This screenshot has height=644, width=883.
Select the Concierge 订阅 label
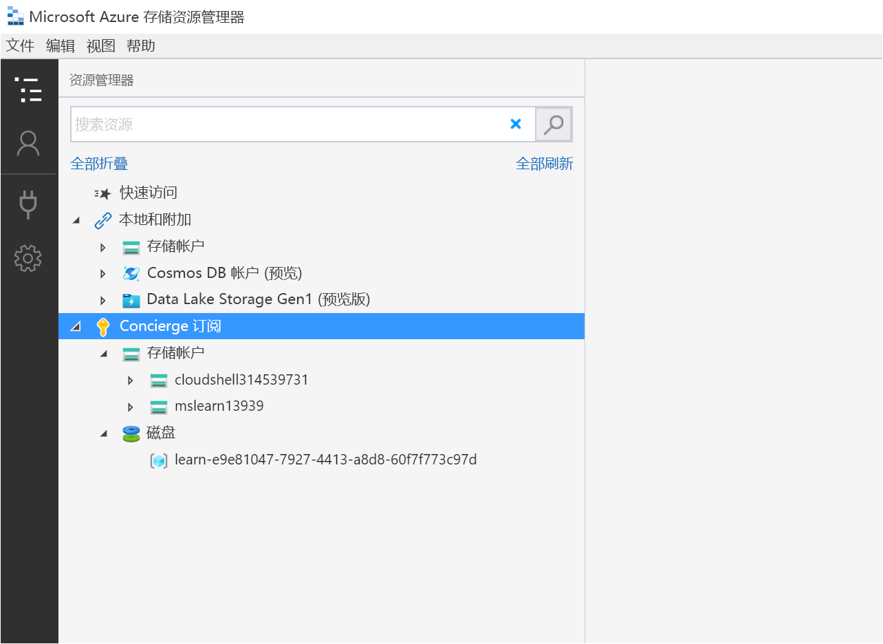171,326
